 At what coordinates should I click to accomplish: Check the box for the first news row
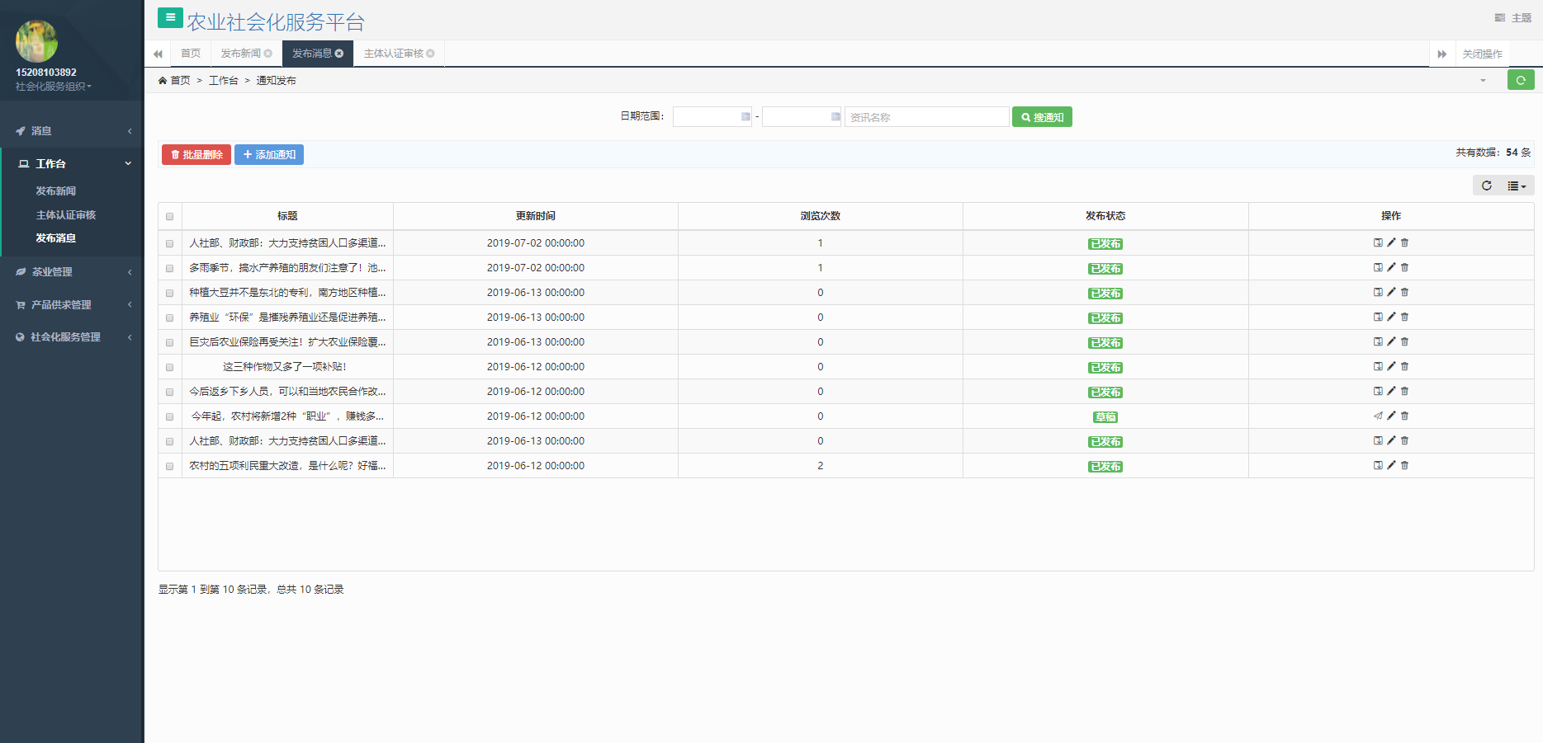[170, 243]
